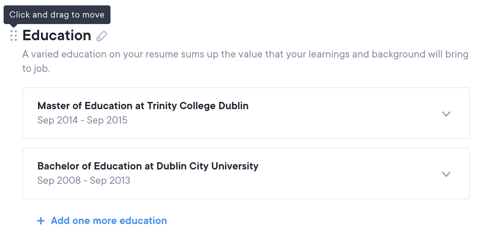Click Add one more education link
485x247 pixels.
pyautogui.click(x=109, y=220)
